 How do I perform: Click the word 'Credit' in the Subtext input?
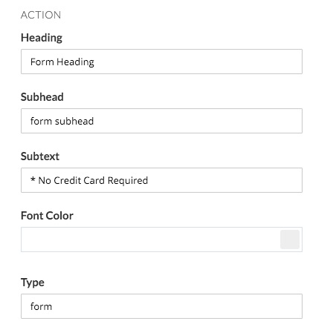pyautogui.click(x=67, y=180)
